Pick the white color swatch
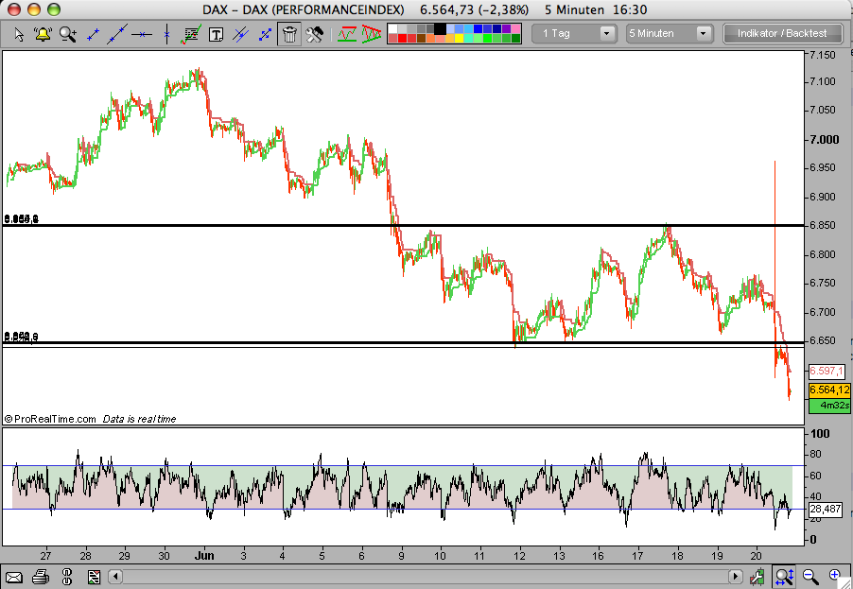 (x=392, y=28)
